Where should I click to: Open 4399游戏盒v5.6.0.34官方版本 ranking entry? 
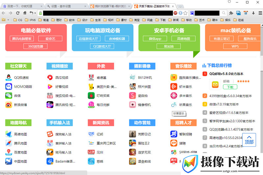230,96
